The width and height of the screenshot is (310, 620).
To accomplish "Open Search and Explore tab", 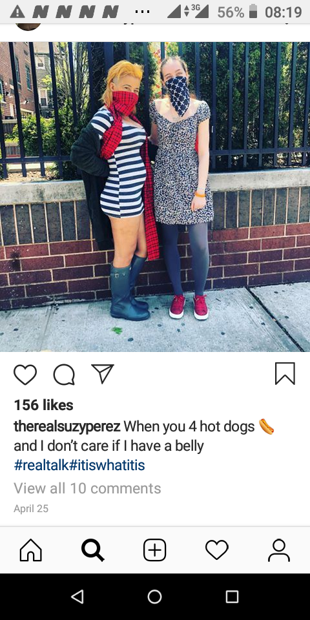I will pos(93,550).
